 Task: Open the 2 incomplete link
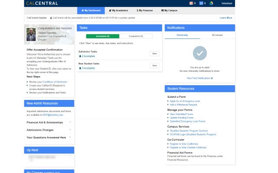pyautogui.click(x=88, y=56)
